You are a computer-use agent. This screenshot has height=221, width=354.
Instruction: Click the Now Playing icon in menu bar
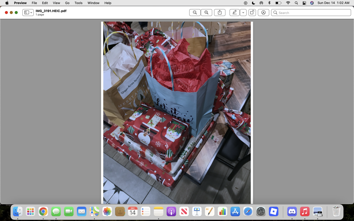[246, 3]
